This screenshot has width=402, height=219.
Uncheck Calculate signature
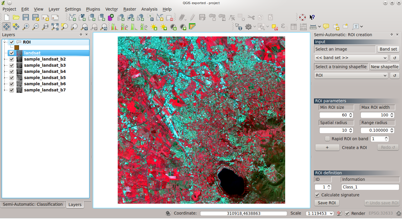click(317, 195)
